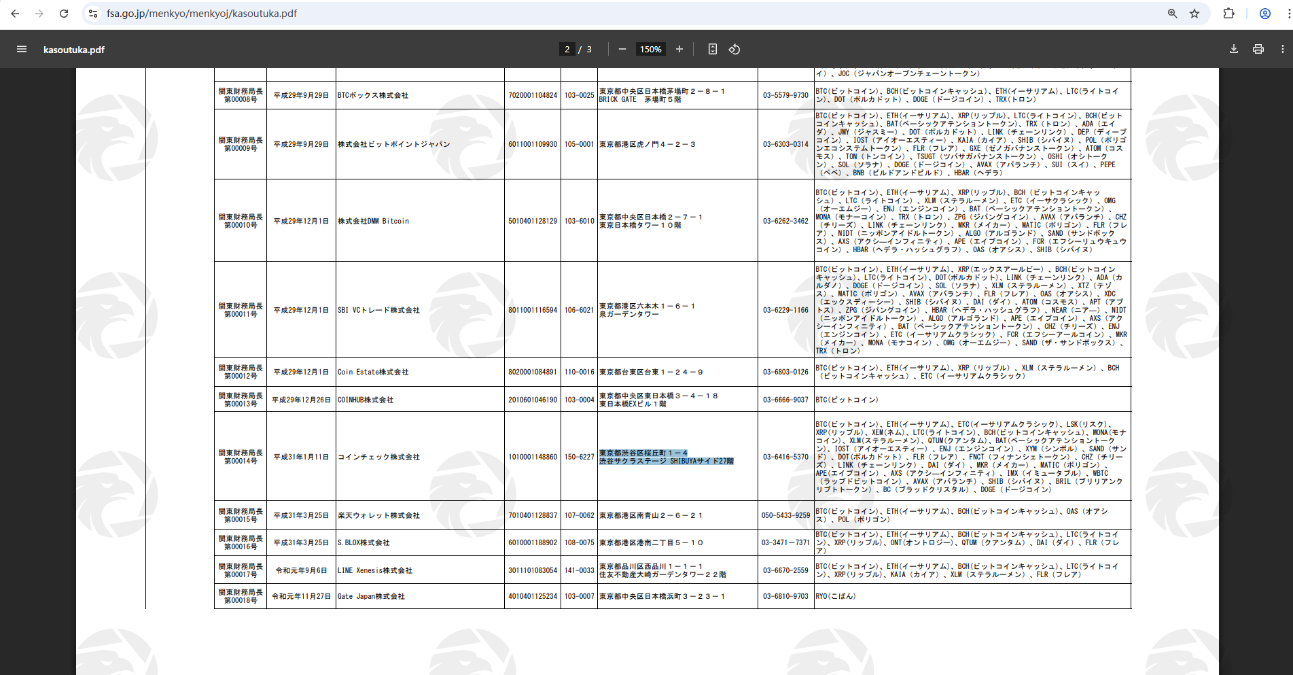This screenshot has height=675, width=1293.
Task: Select phone number 03-6810-9703
Action: pos(785,596)
